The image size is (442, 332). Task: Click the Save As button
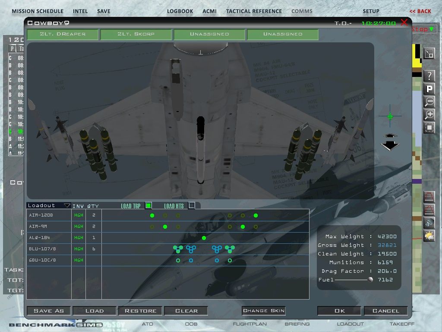(49, 311)
